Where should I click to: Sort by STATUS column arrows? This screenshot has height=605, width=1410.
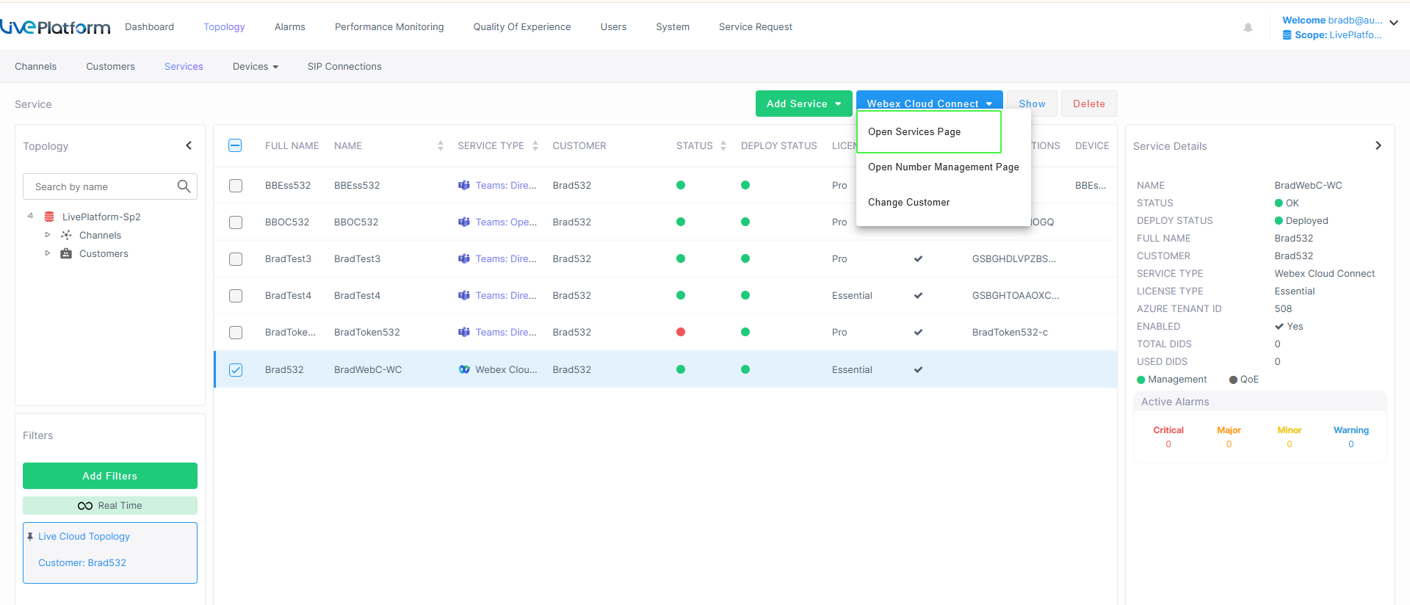(723, 146)
